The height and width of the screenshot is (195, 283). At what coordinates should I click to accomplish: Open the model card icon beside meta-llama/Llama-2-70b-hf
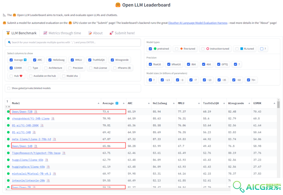click(x=54, y=139)
